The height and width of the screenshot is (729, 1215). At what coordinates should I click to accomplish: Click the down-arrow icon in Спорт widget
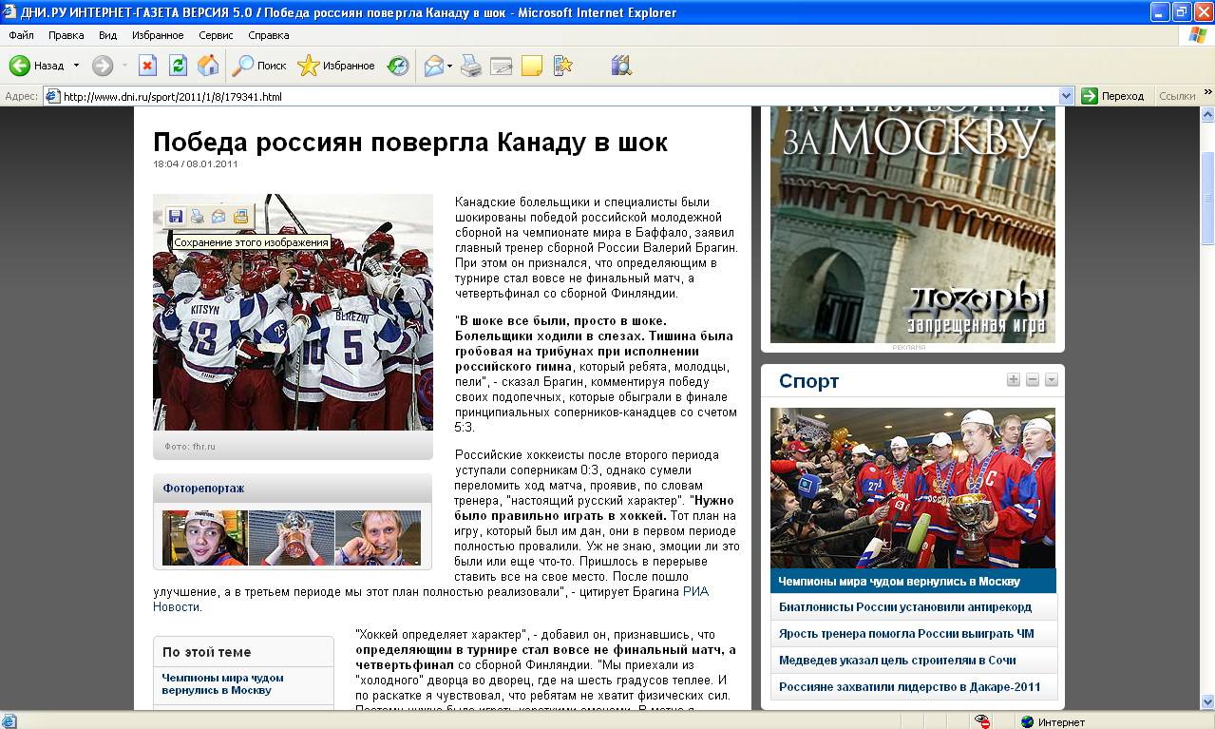click(x=1052, y=380)
